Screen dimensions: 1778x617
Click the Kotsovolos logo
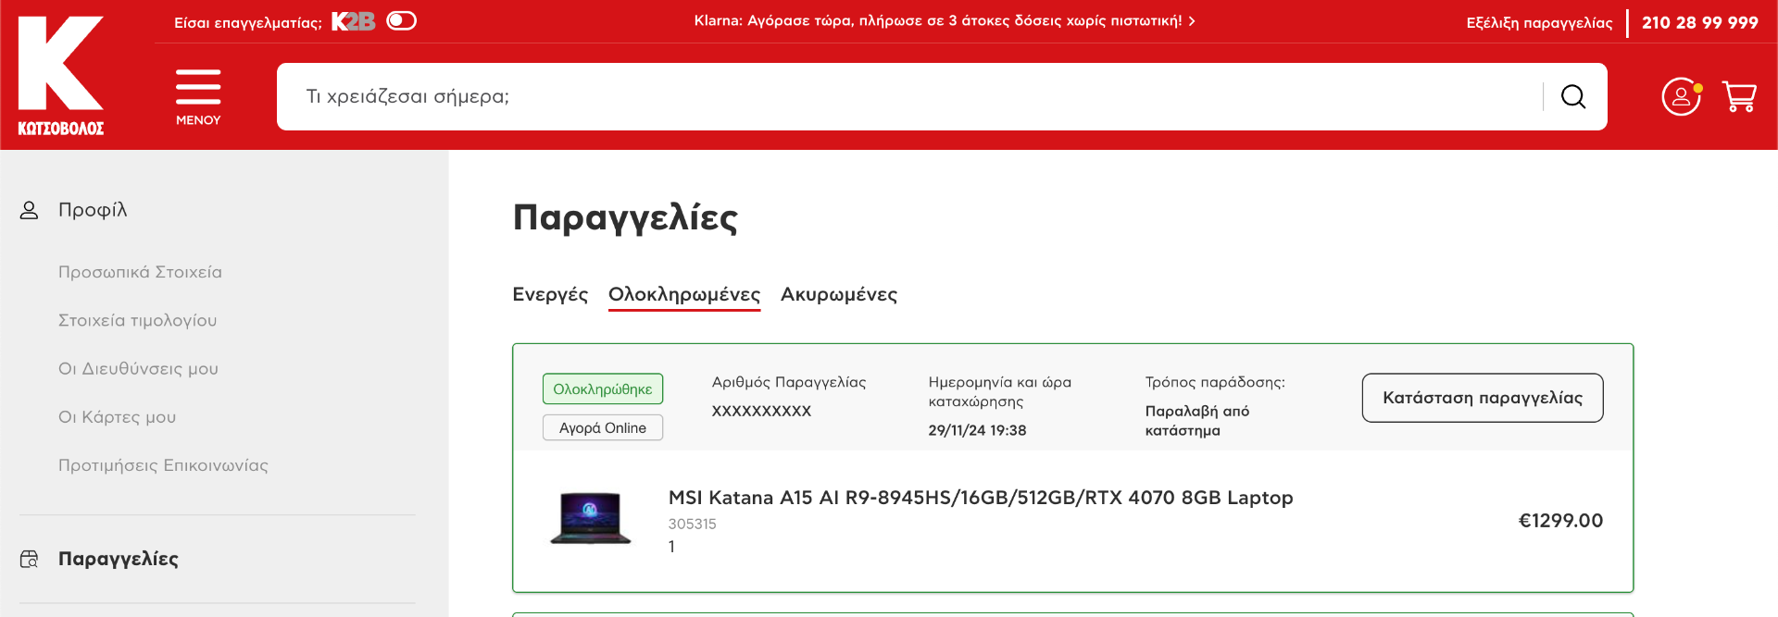click(61, 76)
